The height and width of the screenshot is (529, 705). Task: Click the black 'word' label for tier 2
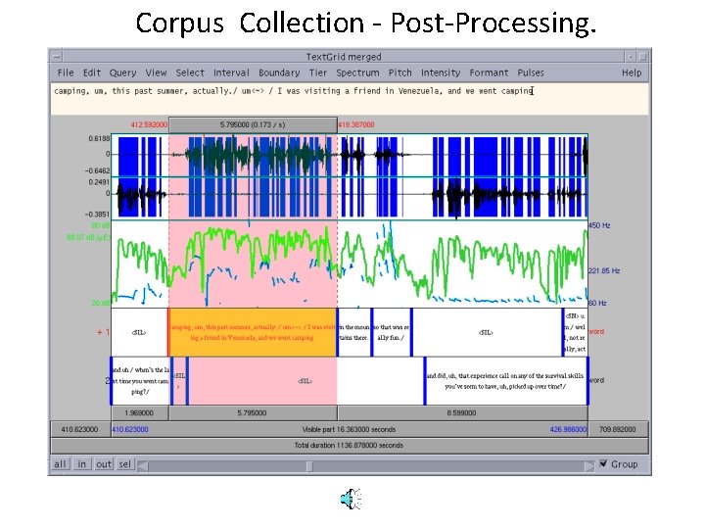click(x=596, y=380)
